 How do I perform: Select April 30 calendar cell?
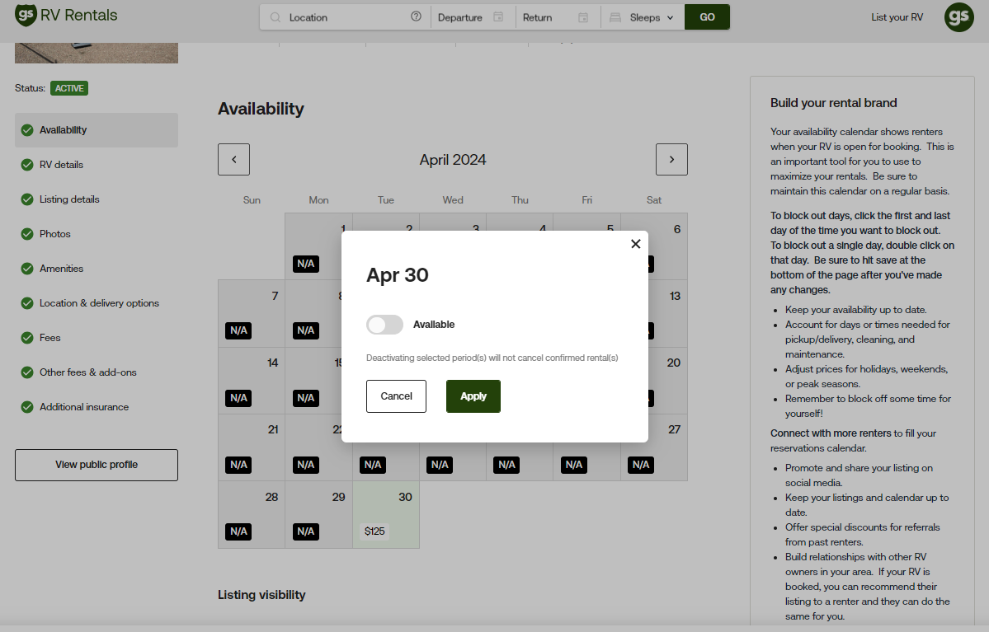386,515
